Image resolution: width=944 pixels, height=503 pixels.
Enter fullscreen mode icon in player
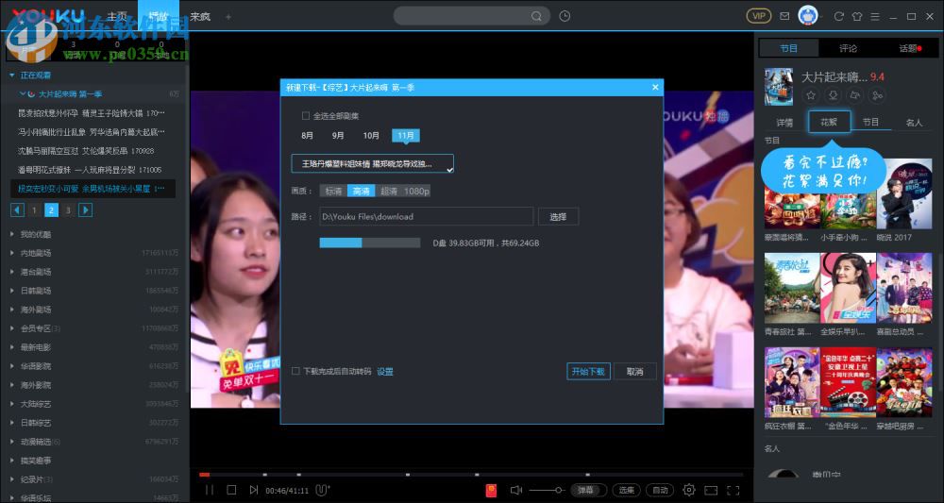733,490
